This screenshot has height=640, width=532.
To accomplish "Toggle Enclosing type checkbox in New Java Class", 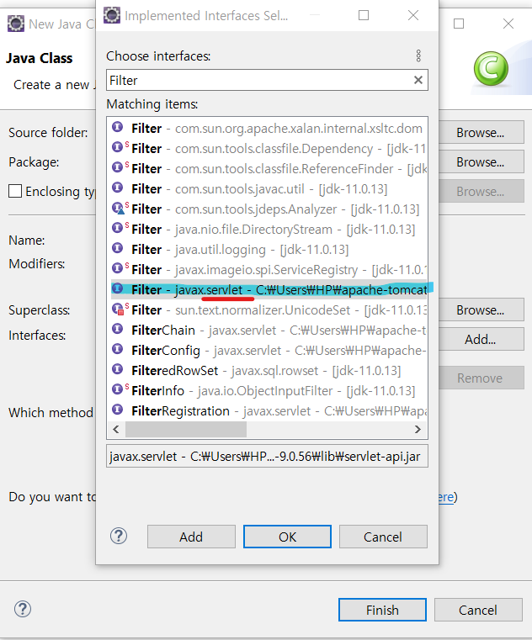I will [x=15, y=191].
